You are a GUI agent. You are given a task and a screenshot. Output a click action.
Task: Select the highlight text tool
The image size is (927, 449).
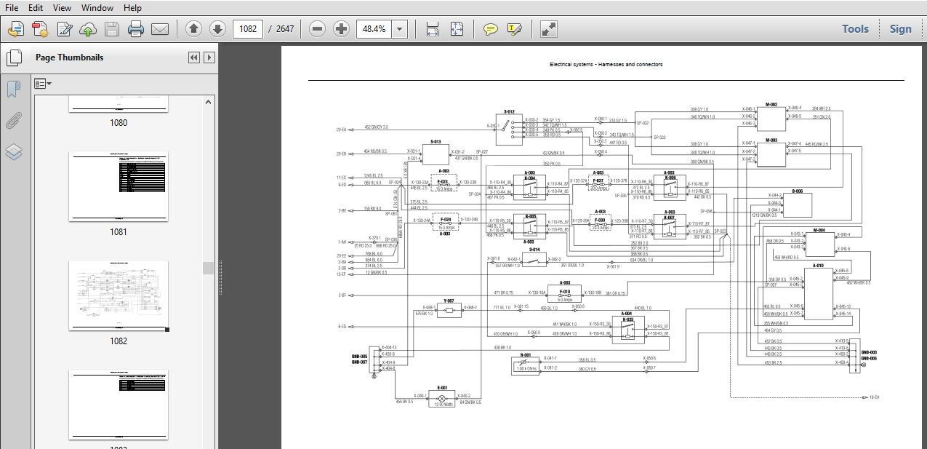tap(515, 29)
